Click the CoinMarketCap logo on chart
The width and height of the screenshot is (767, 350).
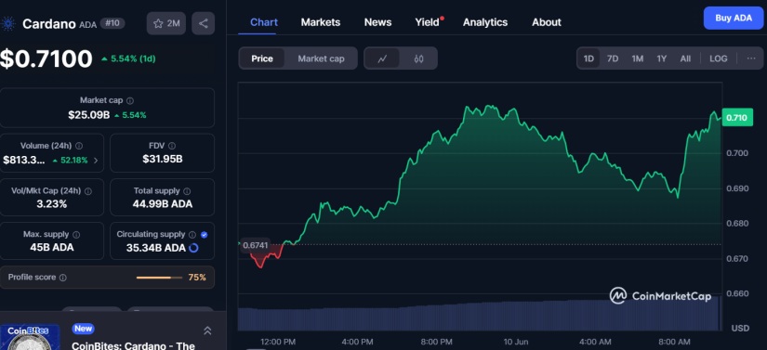click(x=660, y=295)
